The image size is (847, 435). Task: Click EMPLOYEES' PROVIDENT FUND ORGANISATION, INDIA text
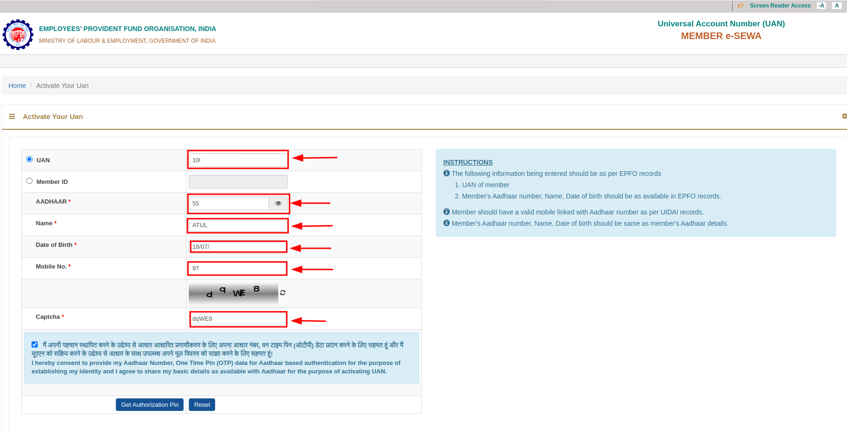pyautogui.click(x=128, y=29)
